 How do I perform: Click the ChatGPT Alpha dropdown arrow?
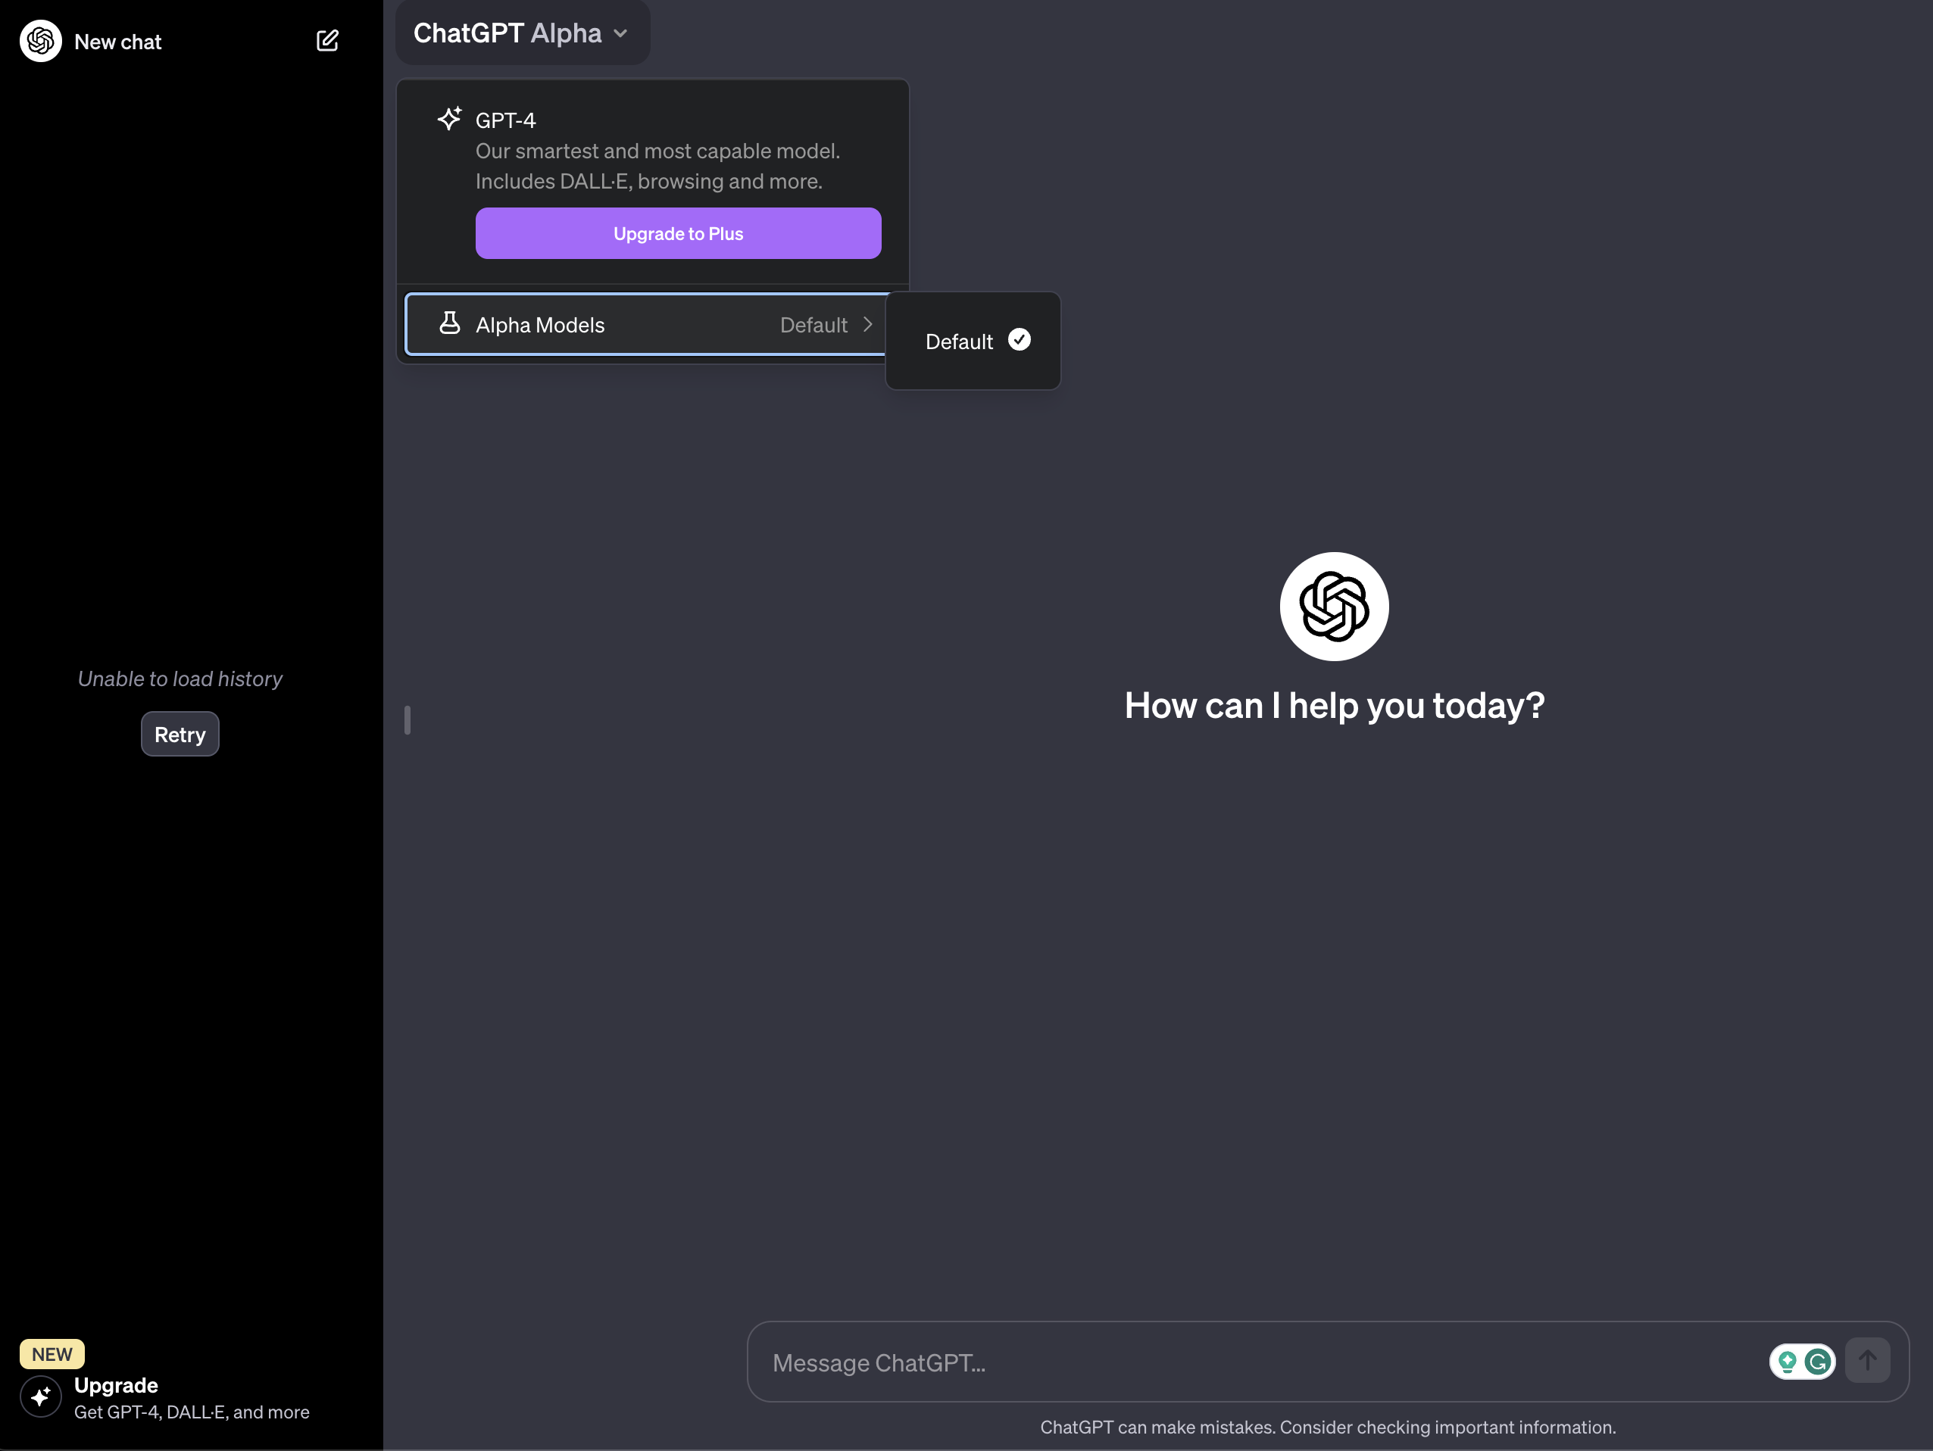623,32
